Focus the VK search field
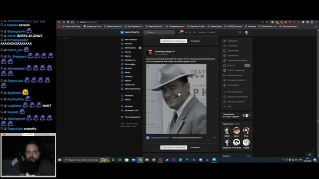This screenshot has height=179, width=319. 159,32
